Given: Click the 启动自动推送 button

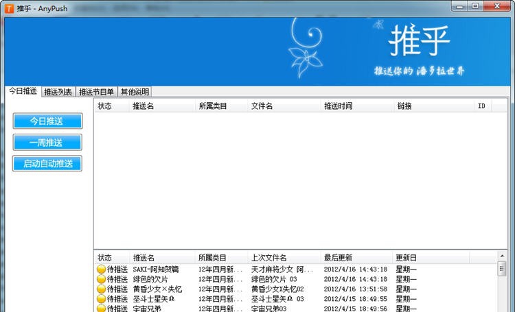Looking at the screenshot, I should tap(47, 163).
